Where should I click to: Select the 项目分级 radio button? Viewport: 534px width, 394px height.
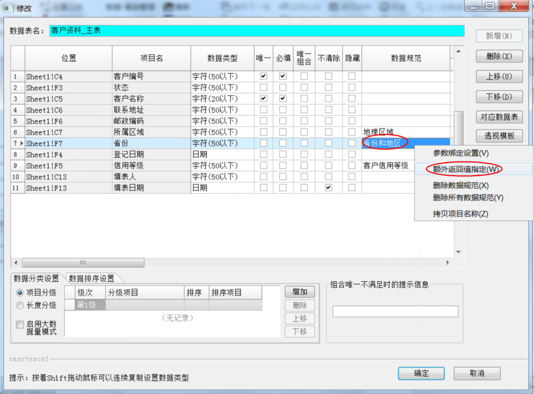(x=20, y=293)
